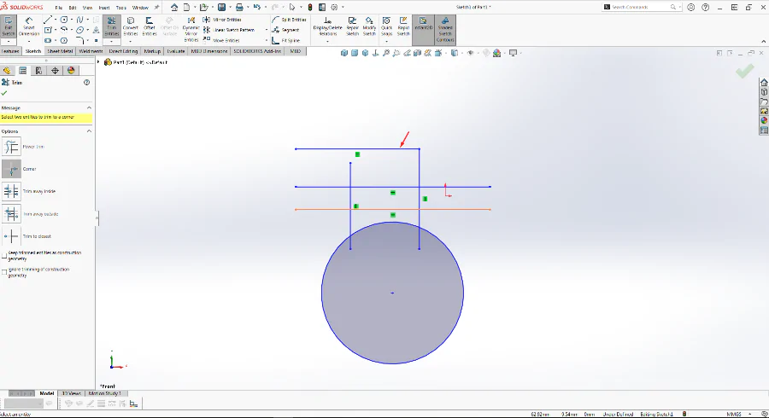769x418 pixels.
Task: Select Trim away inside option
Action: coord(11,191)
